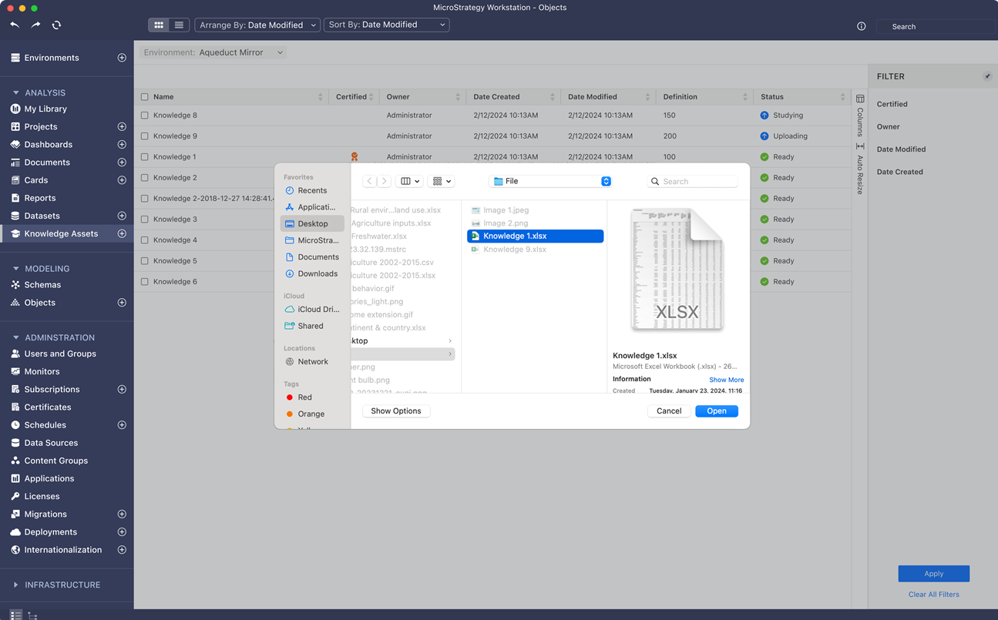Click the Show More link

tap(726, 380)
